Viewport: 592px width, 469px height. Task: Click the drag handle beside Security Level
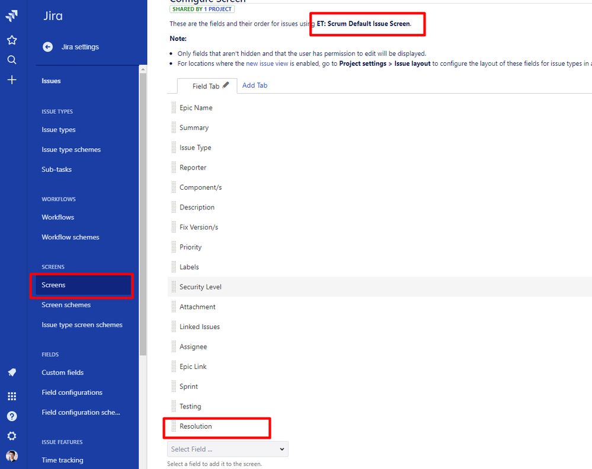[x=174, y=287]
